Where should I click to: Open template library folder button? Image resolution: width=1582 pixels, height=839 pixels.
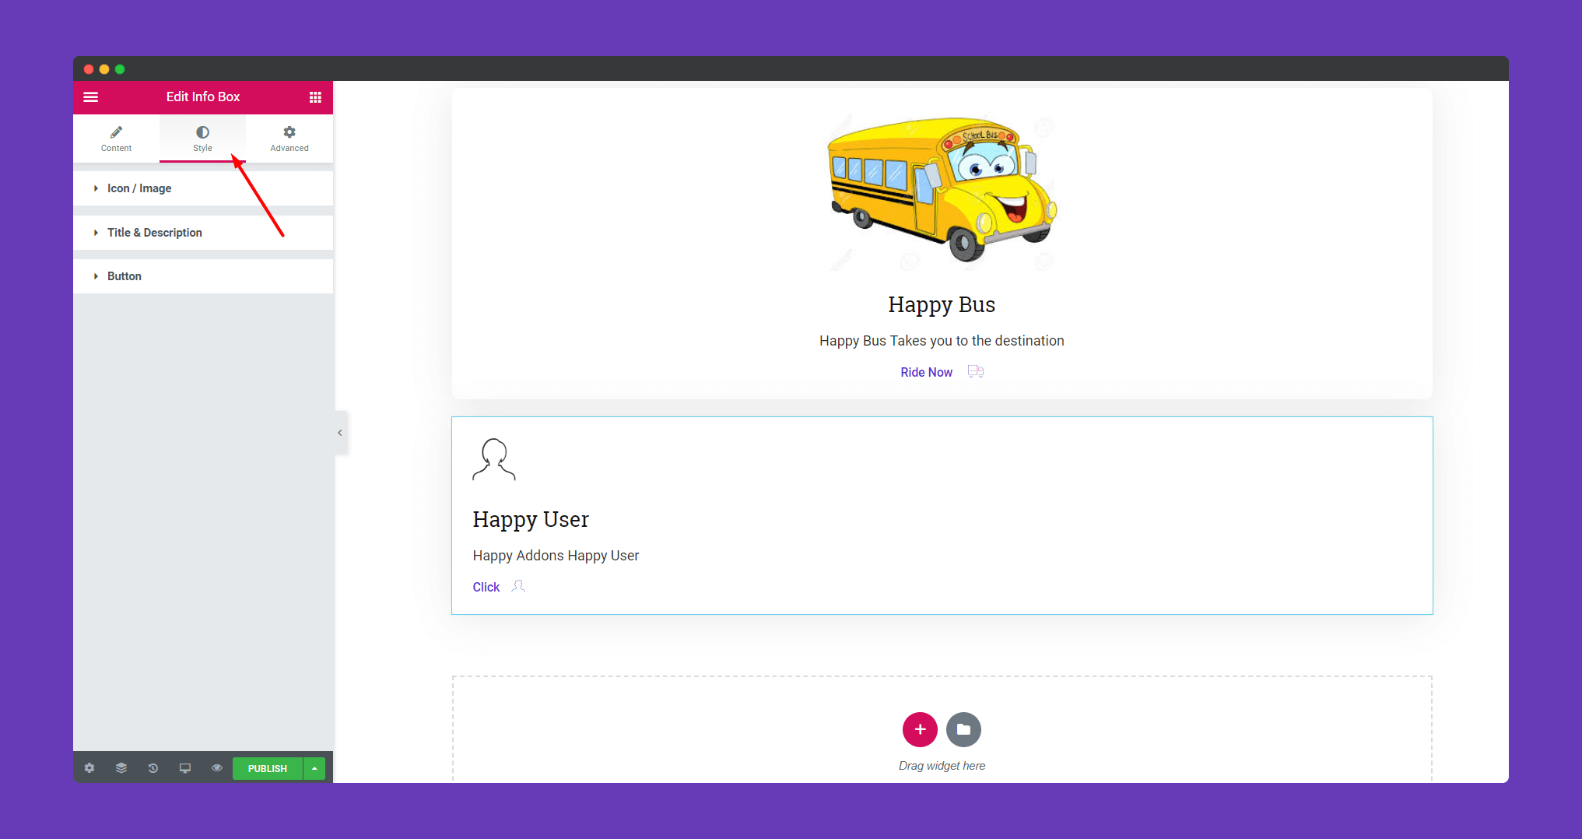point(963,729)
